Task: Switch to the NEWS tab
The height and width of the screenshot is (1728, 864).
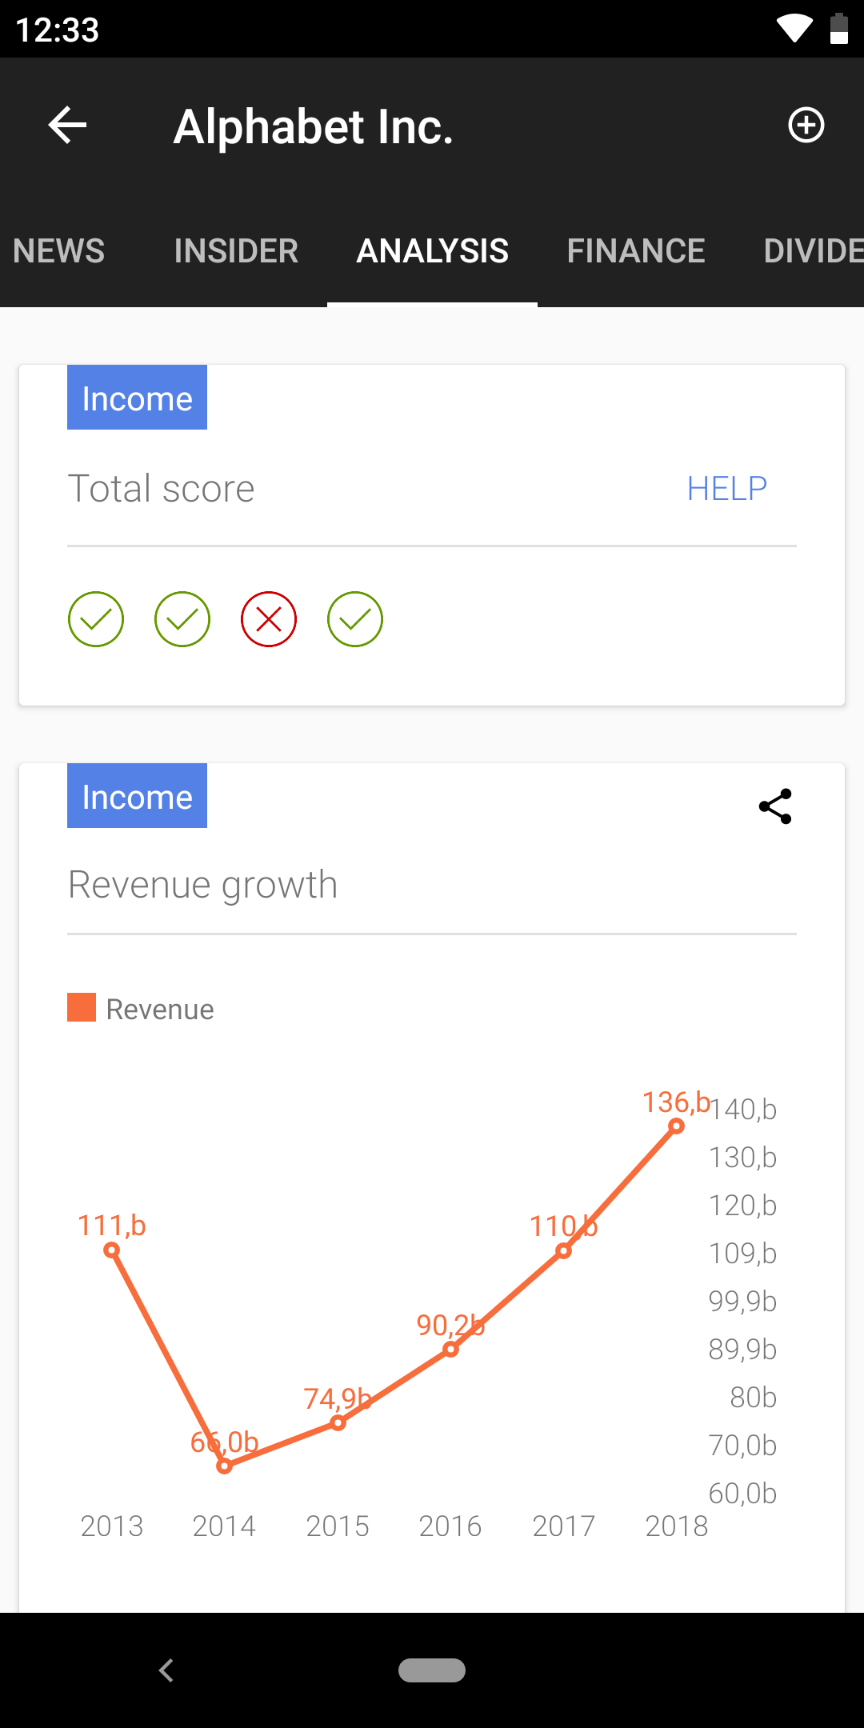Action: tap(59, 251)
